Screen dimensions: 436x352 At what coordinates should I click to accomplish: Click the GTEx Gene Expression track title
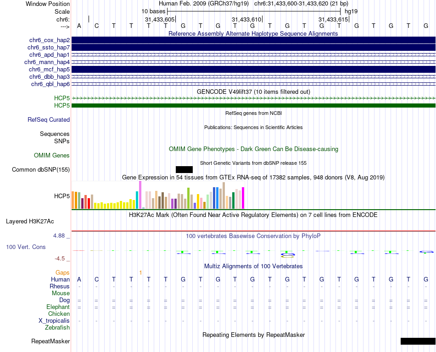click(x=253, y=177)
